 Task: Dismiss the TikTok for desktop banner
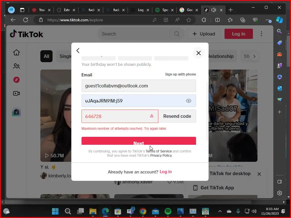coord(259,174)
